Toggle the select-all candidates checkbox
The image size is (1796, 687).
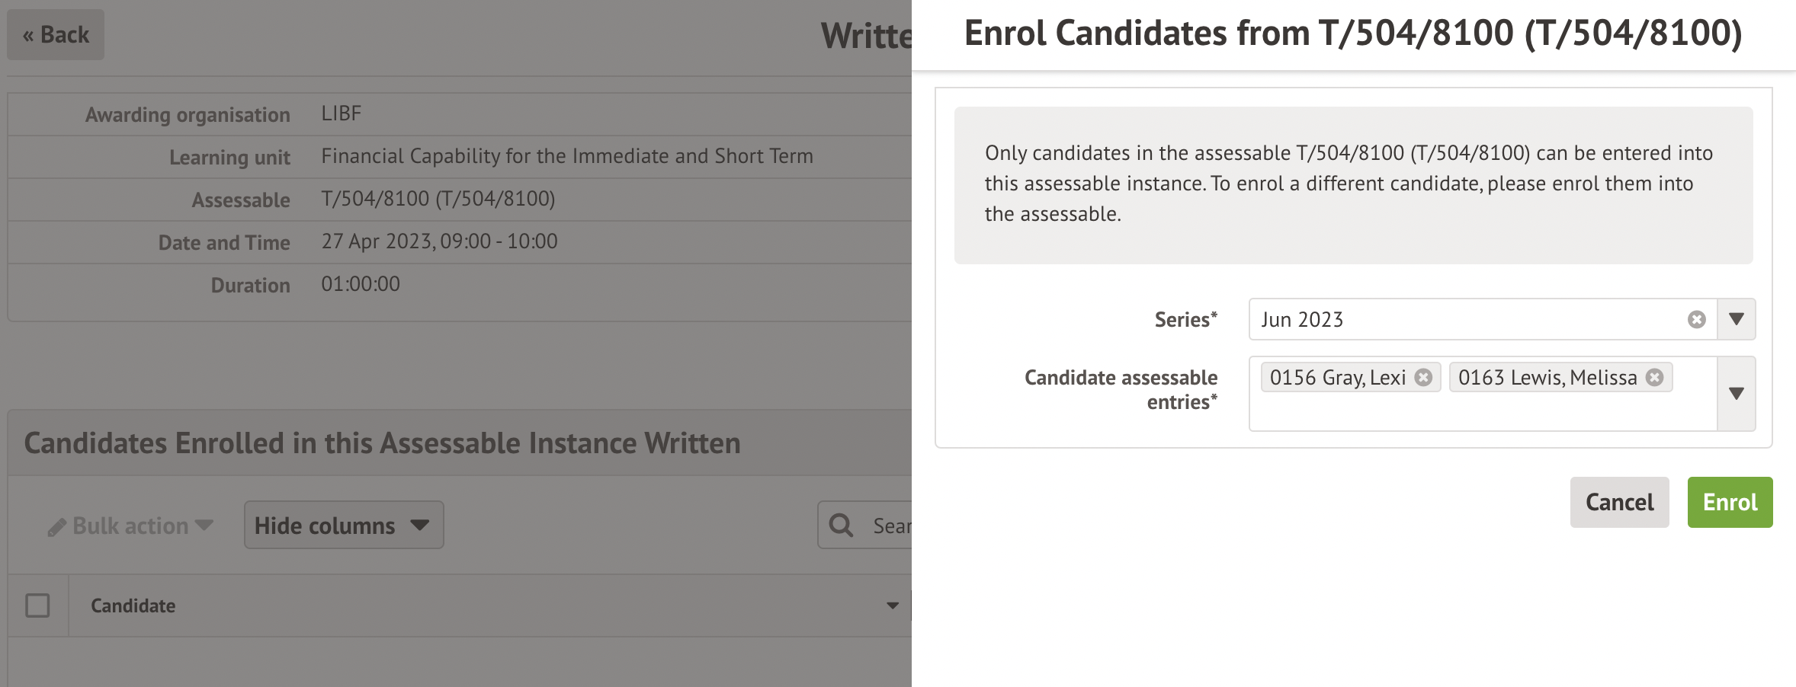click(37, 606)
